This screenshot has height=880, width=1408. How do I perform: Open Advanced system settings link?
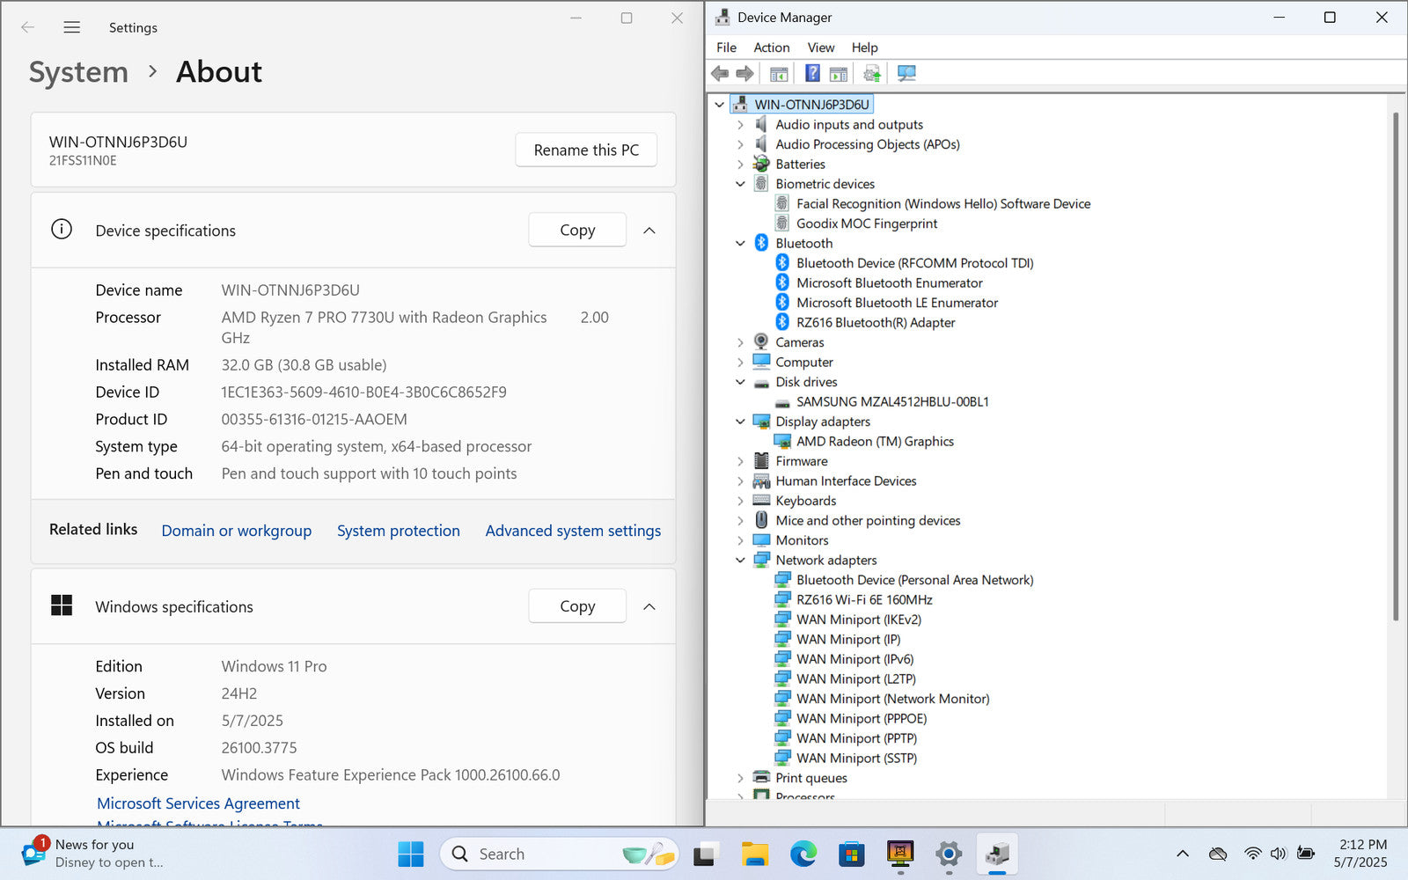click(573, 531)
